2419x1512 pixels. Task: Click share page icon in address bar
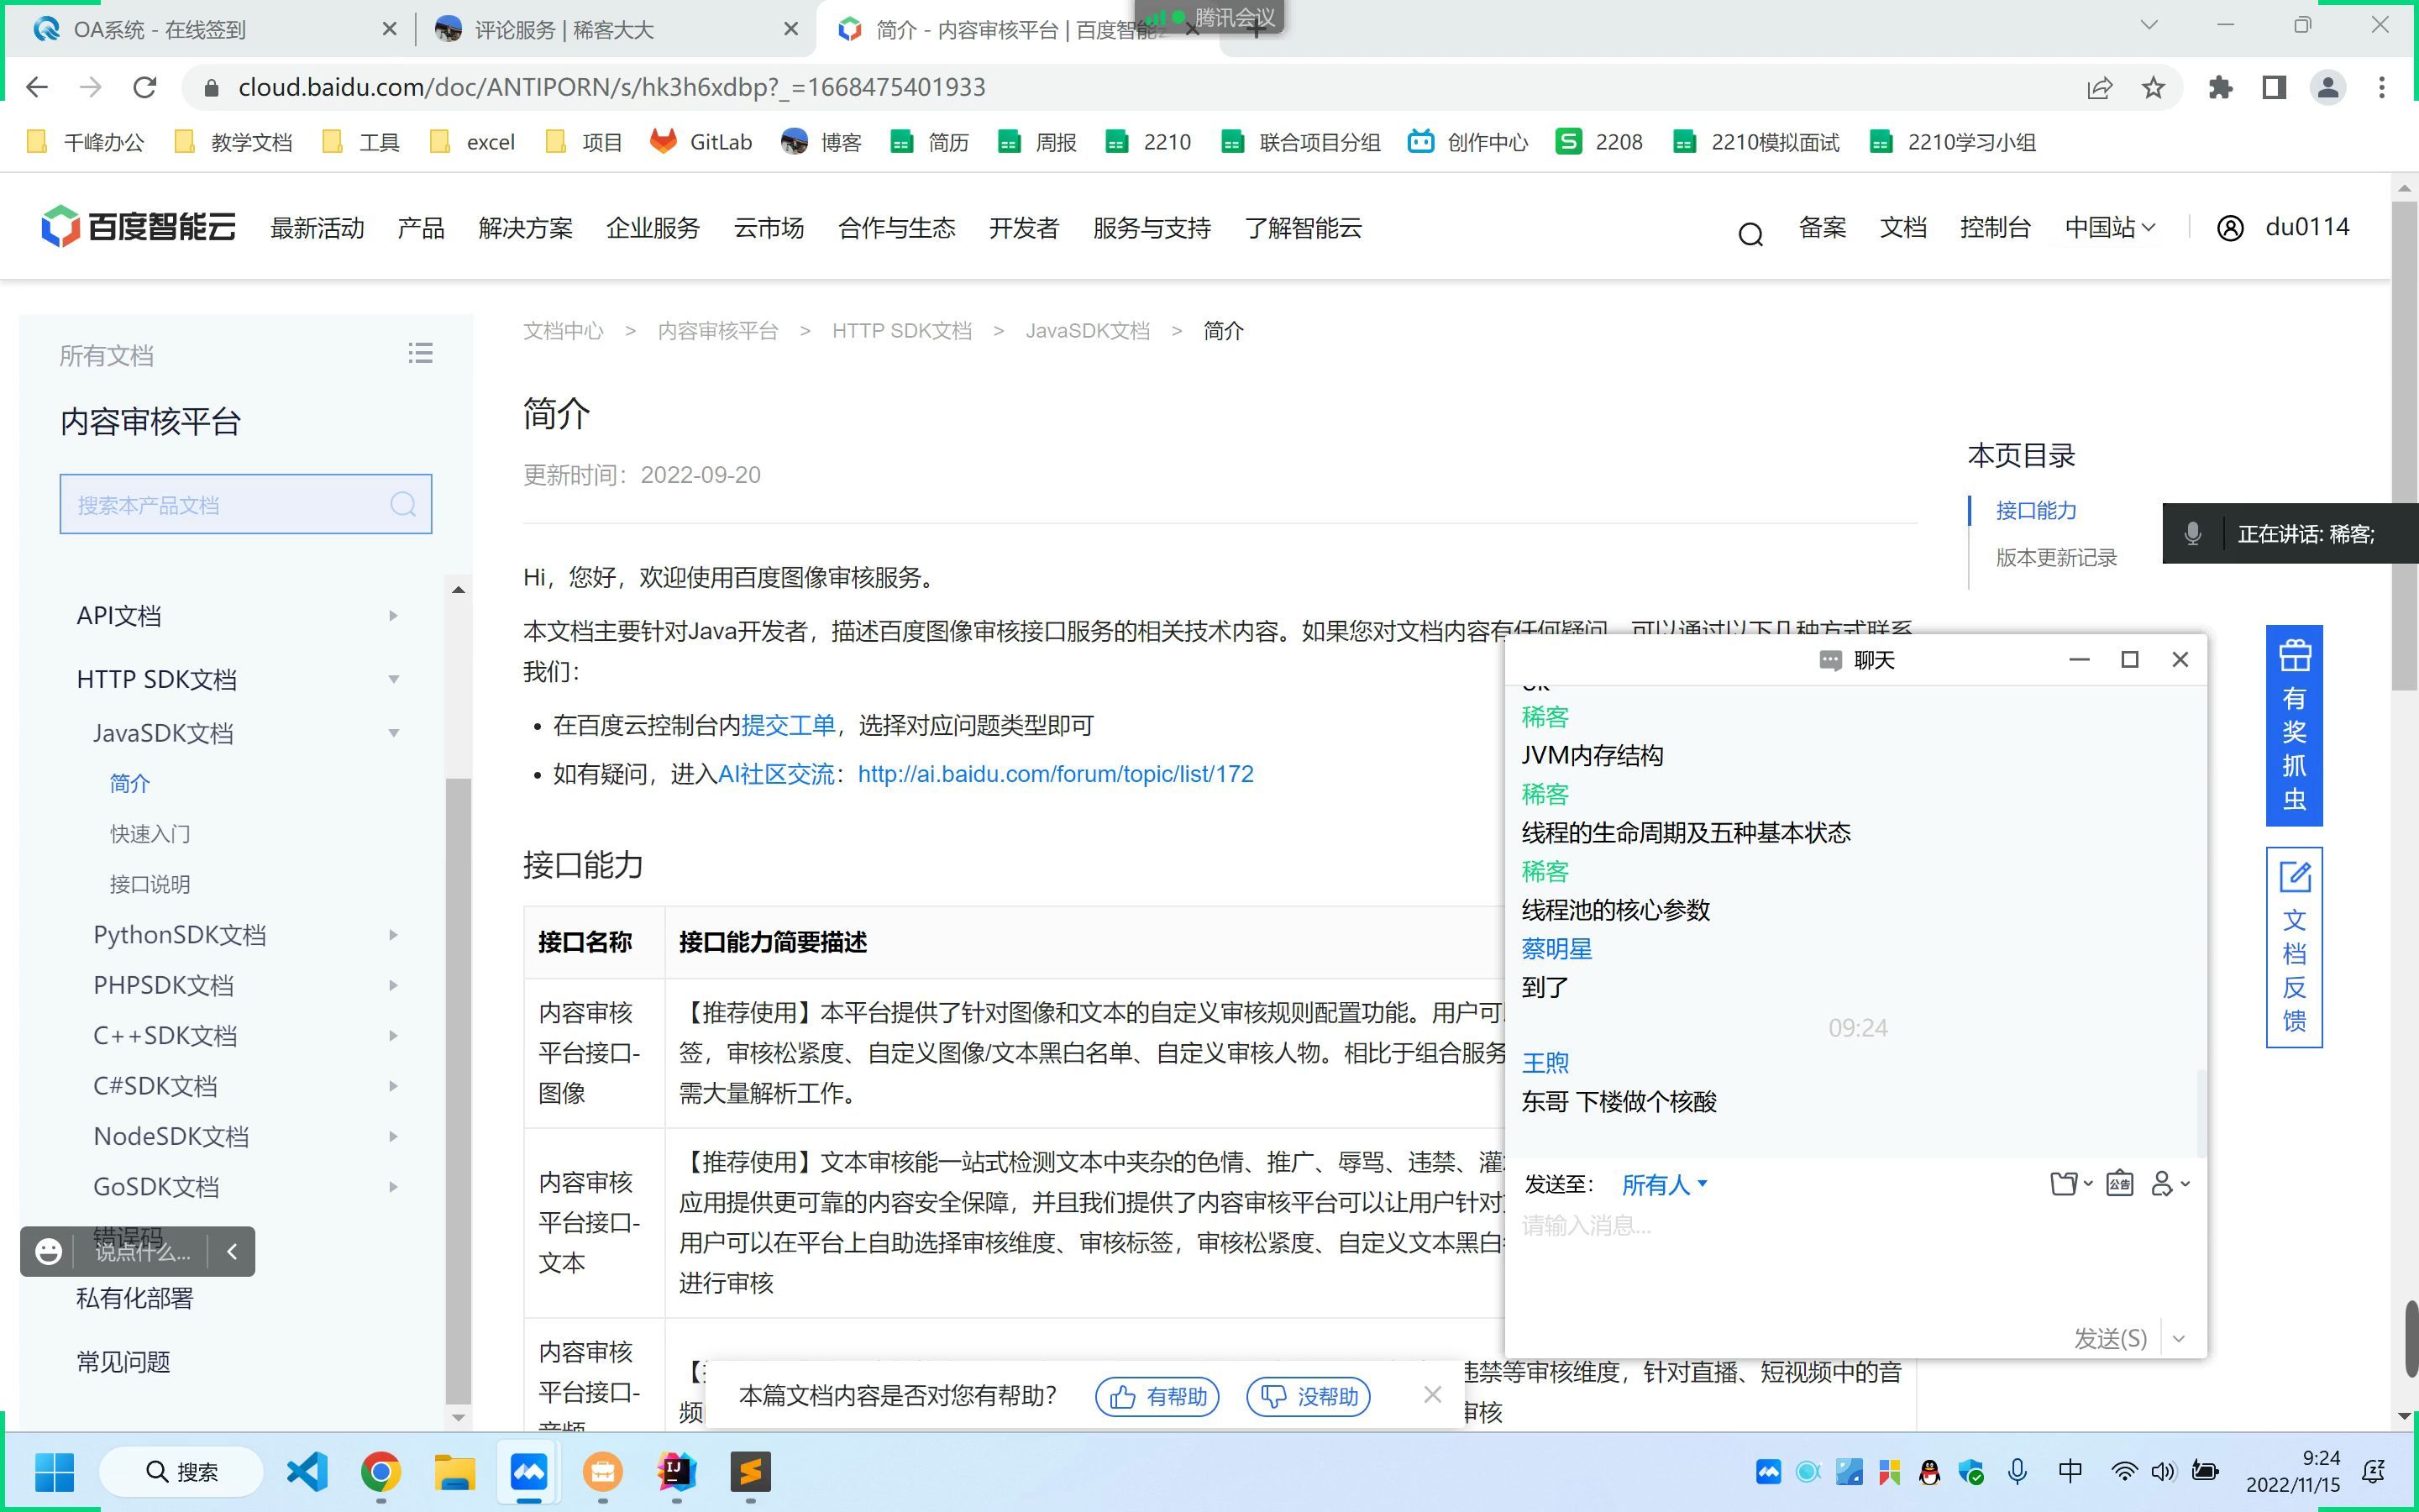point(2099,88)
